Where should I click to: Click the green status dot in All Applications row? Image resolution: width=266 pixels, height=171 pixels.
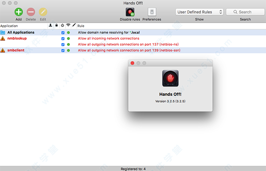click(x=68, y=32)
